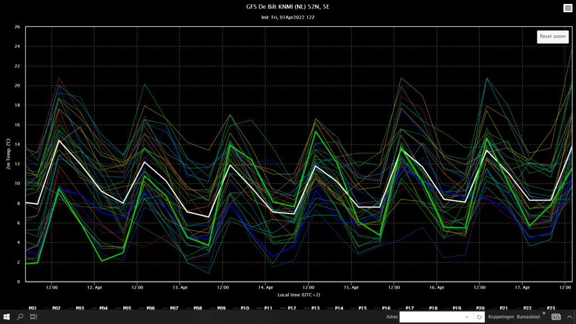Screen dimensions: 576x324
Task: Open the Task View icon
Action: [33, 317]
